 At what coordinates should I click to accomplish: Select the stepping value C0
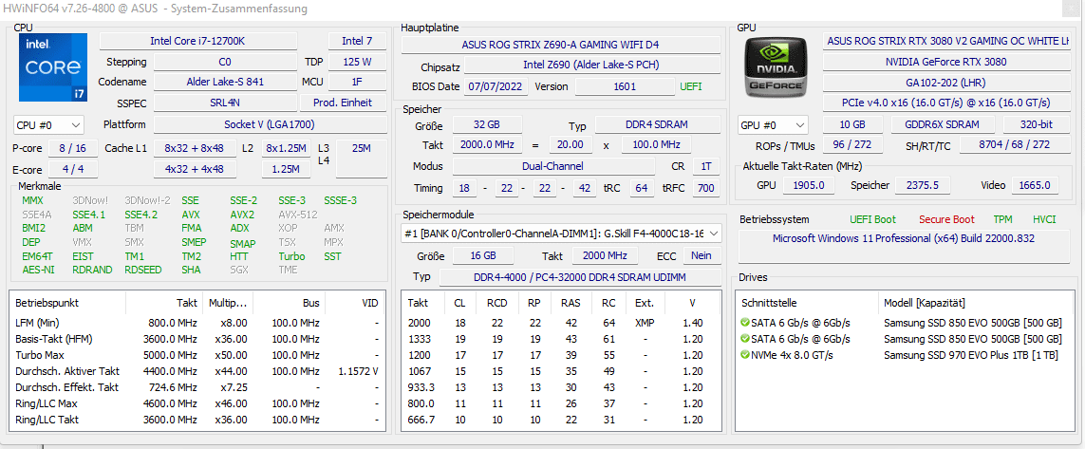(x=225, y=62)
